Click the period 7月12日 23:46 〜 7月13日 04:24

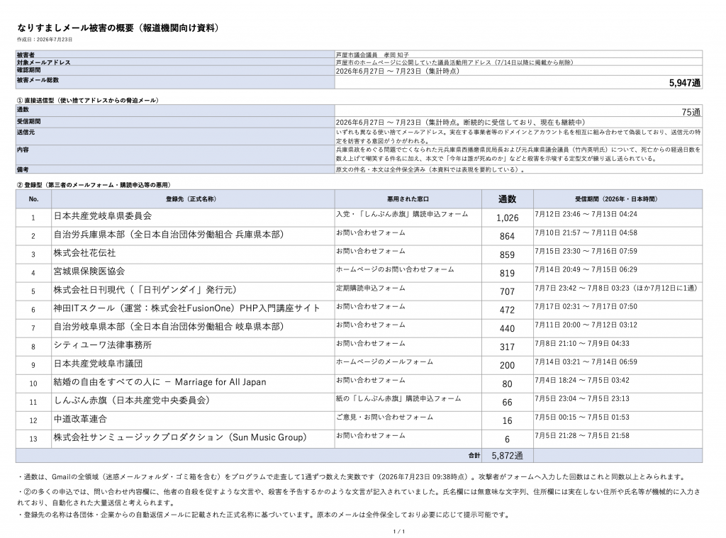[x=586, y=214]
